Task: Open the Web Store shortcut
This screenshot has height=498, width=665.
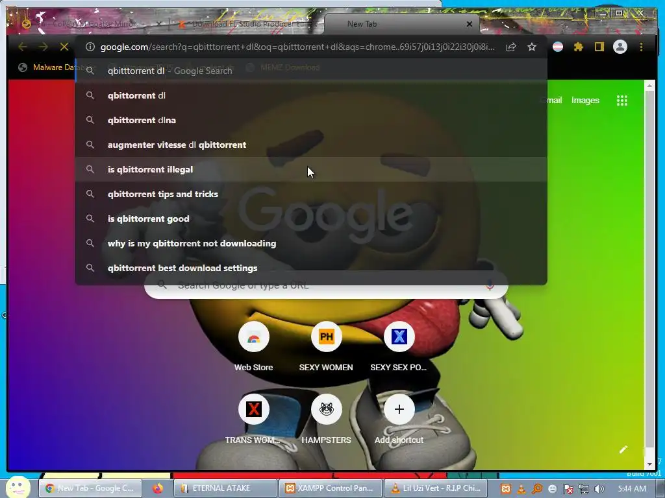Action: point(254,346)
